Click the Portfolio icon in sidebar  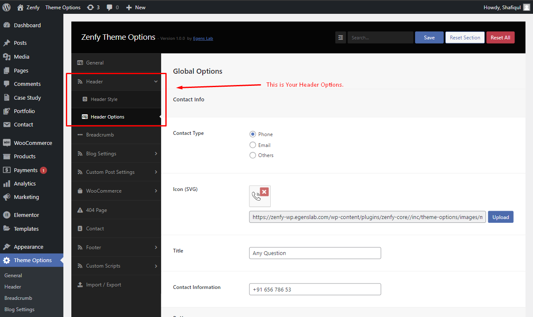7,111
